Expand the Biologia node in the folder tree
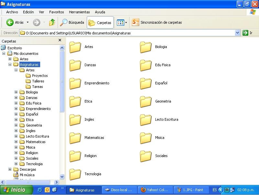Viewport: 259px width, 195px height. pyautogui.click(x=16, y=92)
